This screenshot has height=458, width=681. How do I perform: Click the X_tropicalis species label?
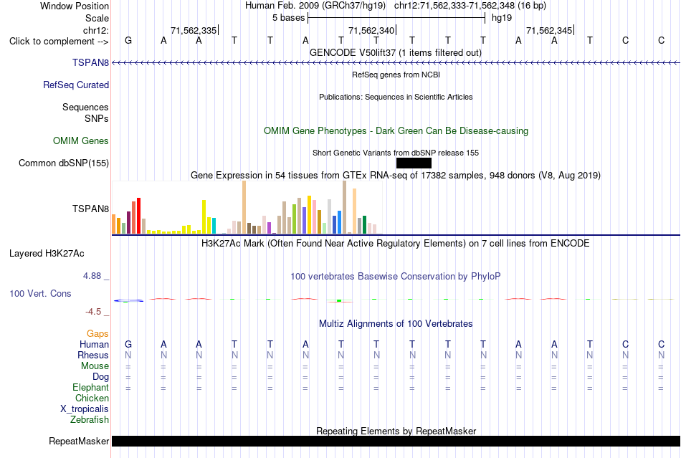coord(85,409)
